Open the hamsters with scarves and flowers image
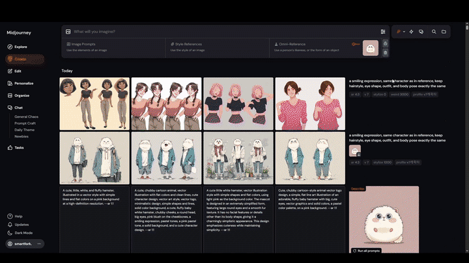 click(238, 158)
